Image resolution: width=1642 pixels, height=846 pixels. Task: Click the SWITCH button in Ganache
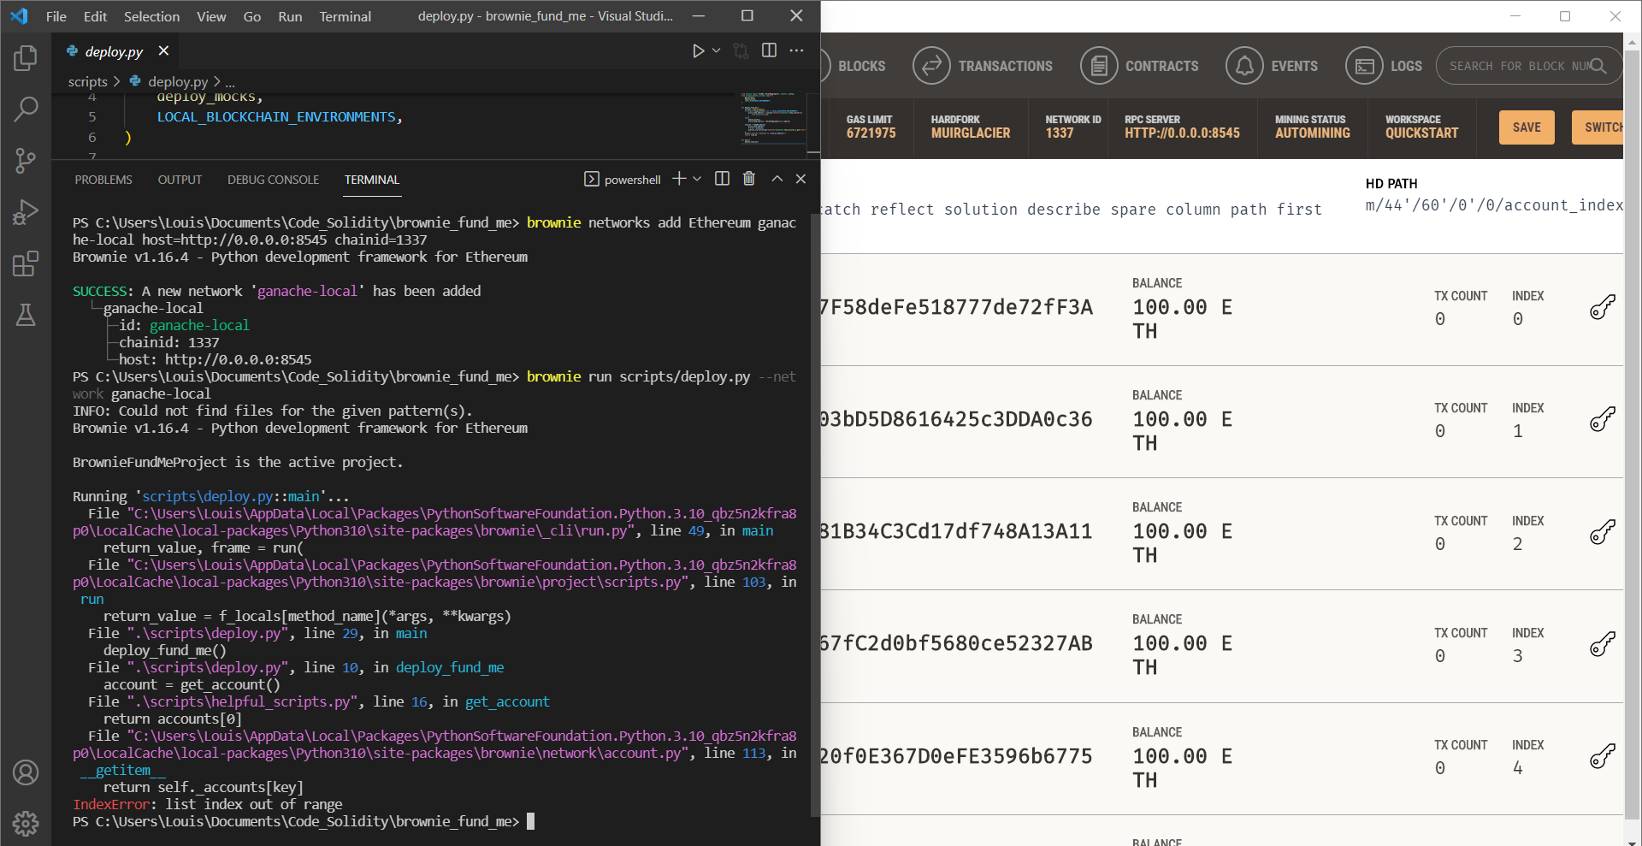pos(1602,127)
